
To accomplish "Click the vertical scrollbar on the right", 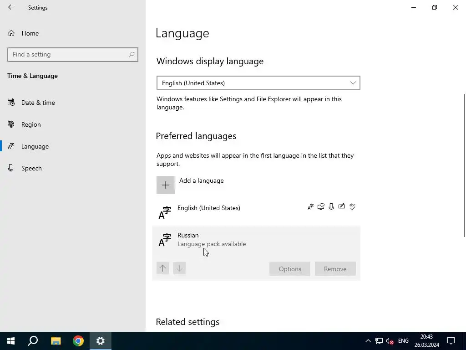I will click(x=464, y=165).
